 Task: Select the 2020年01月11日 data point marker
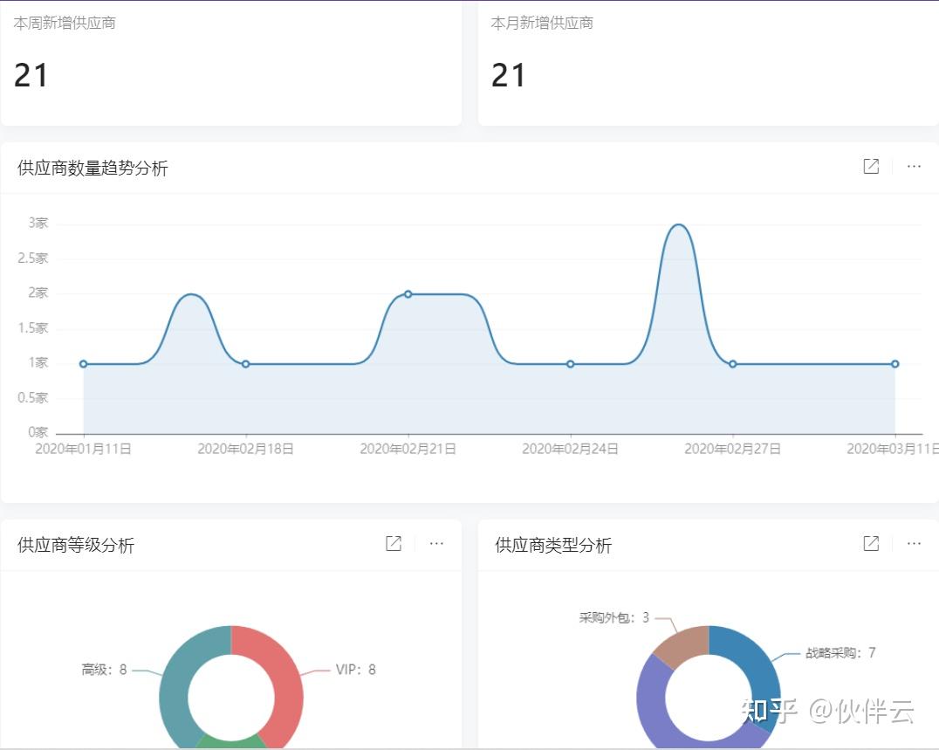click(x=83, y=363)
